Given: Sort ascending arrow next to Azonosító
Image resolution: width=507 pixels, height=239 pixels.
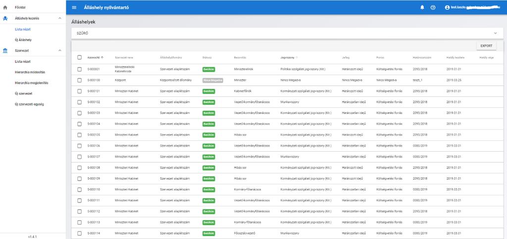Looking at the screenshot, I should coord(102,57).
